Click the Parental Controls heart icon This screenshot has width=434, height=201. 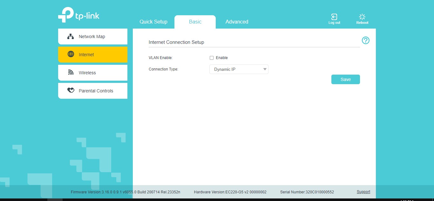point(71,90)
